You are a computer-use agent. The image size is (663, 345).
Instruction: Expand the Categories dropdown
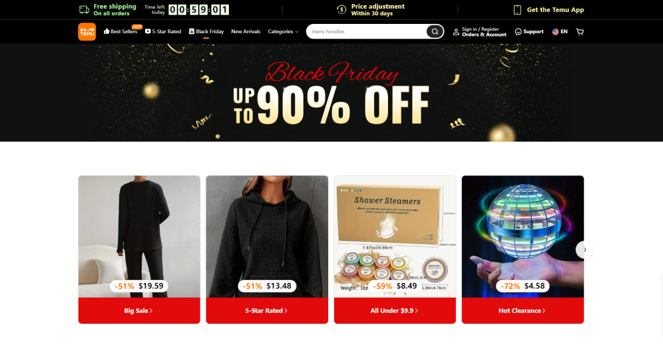[x=283, y=32]
